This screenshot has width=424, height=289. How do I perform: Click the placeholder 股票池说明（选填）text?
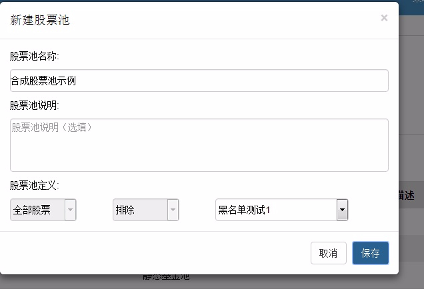click(52, 127)
